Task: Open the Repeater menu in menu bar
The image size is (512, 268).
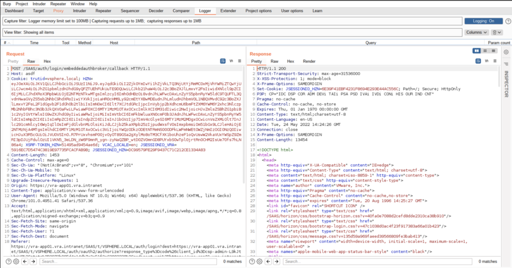Action: pyautogui.click(x=58, y=4)
